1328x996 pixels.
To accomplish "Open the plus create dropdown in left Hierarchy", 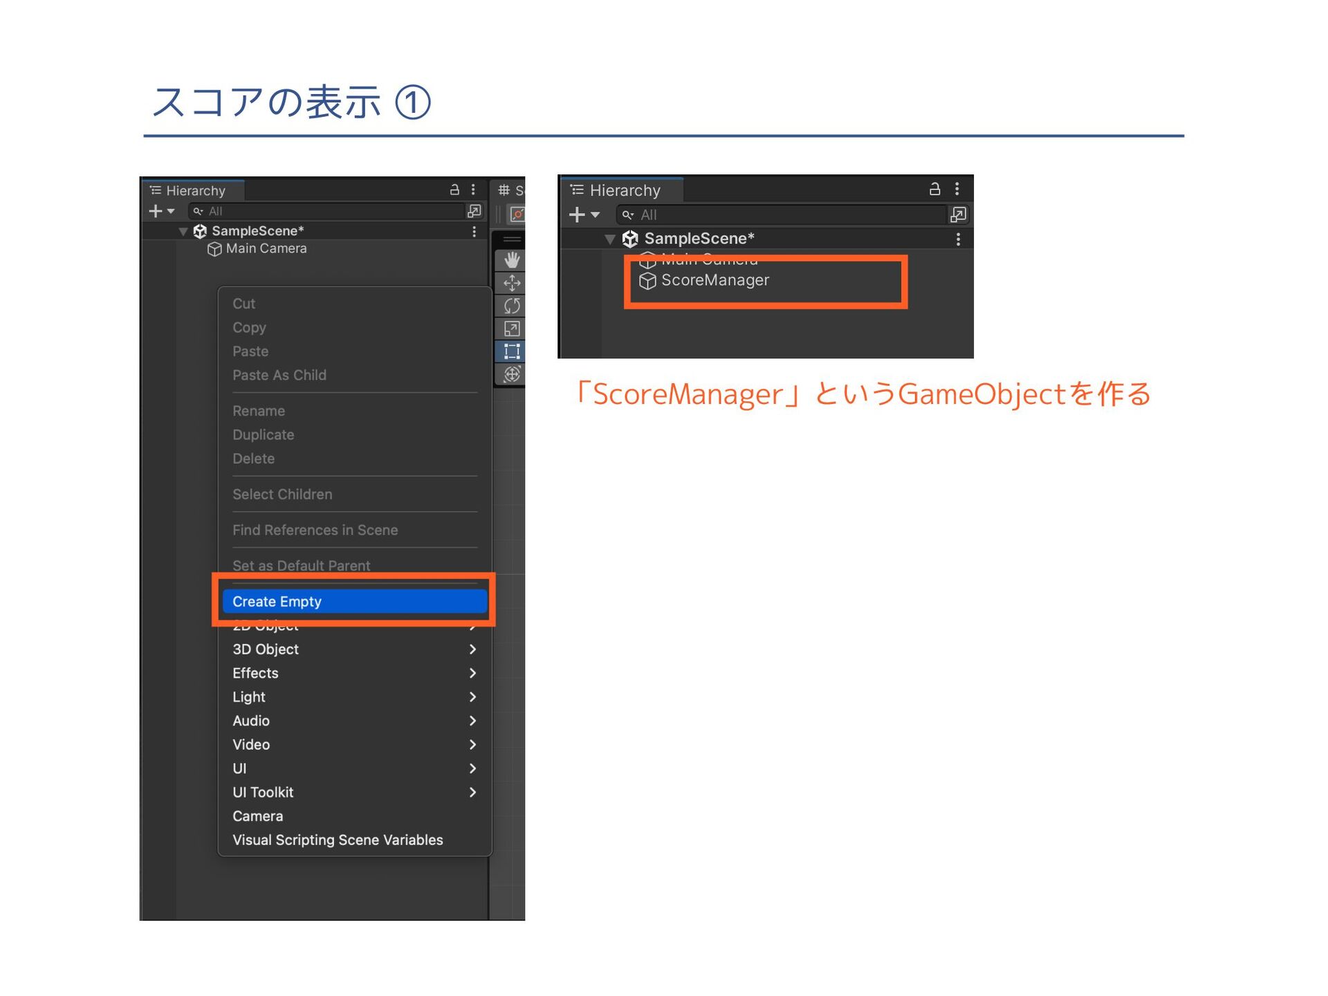I will click(x=161, y=211).
